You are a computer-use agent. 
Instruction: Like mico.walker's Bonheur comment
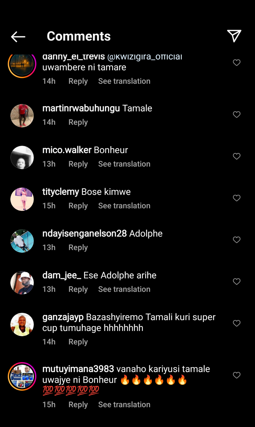pos(237,156)
